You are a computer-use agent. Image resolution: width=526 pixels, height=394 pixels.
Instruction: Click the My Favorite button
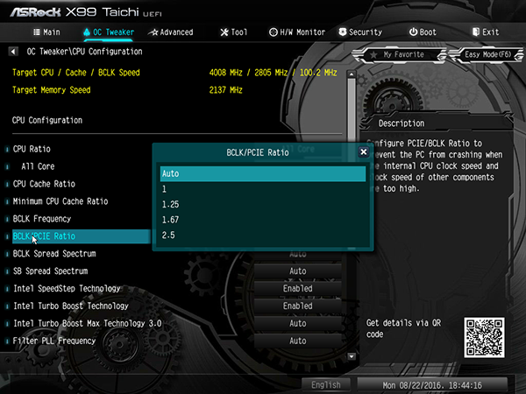coord(399,54)
